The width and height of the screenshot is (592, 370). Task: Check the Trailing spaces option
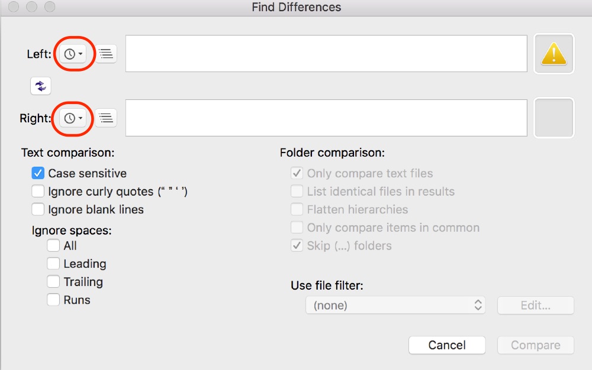pyautogui.click(x=54, y=282)
